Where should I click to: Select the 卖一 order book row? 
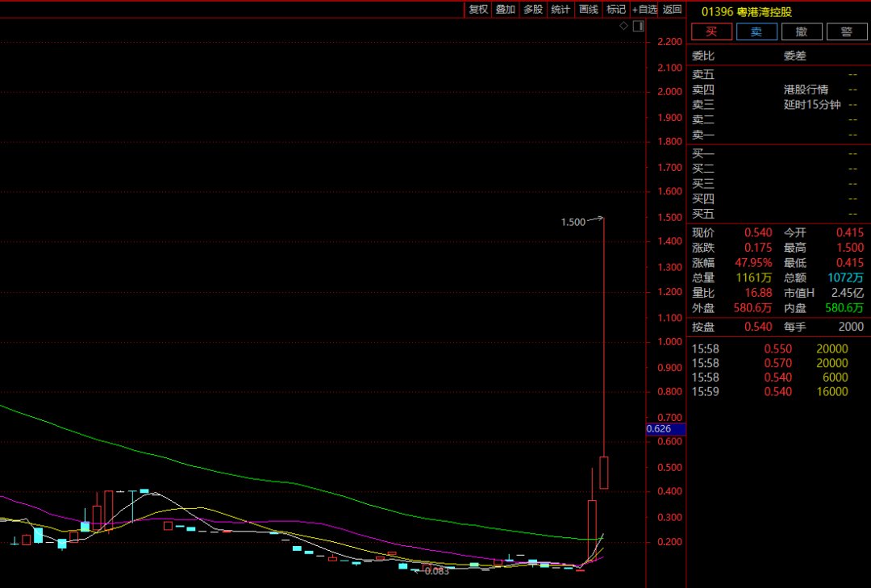[777, 135]
